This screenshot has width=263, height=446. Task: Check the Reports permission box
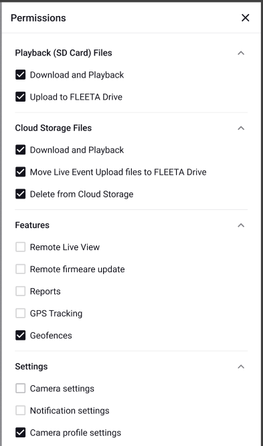pos(21,292)
